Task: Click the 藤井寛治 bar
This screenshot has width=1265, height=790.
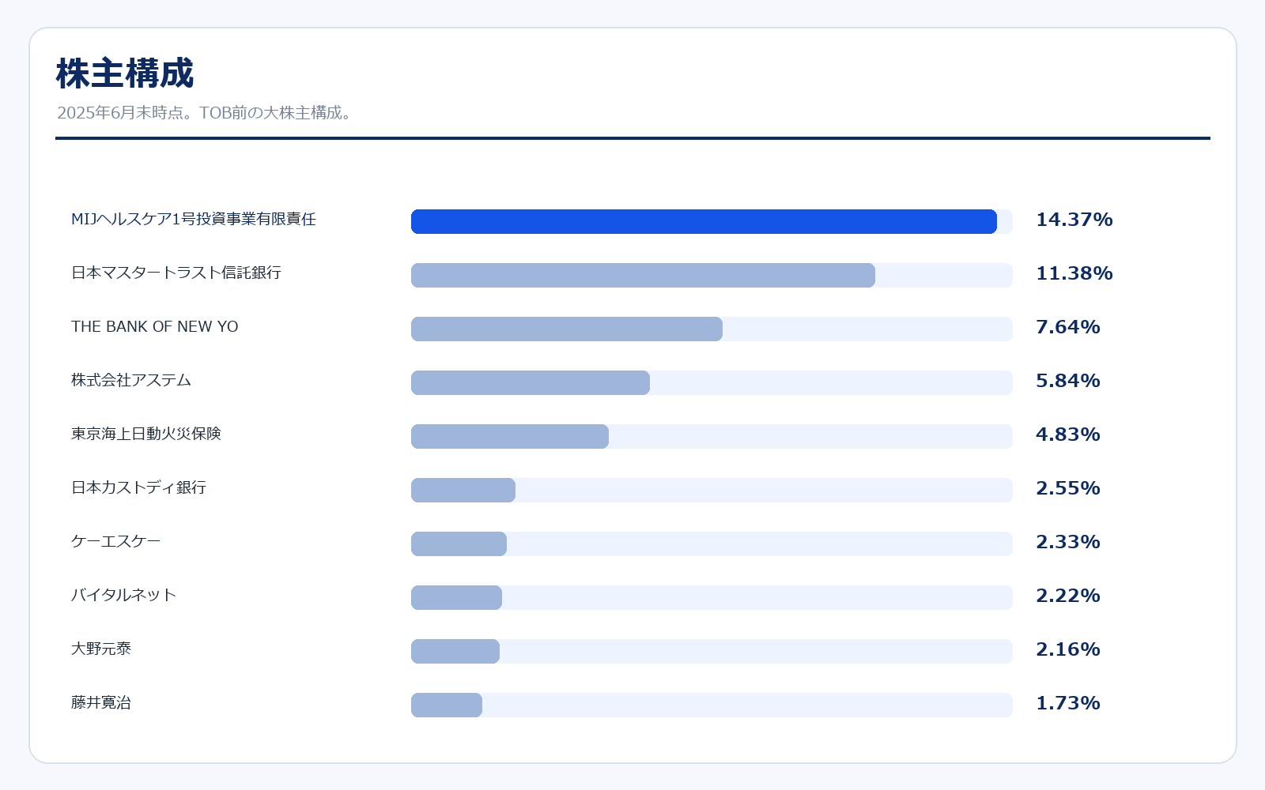Action: pos(447,705)
